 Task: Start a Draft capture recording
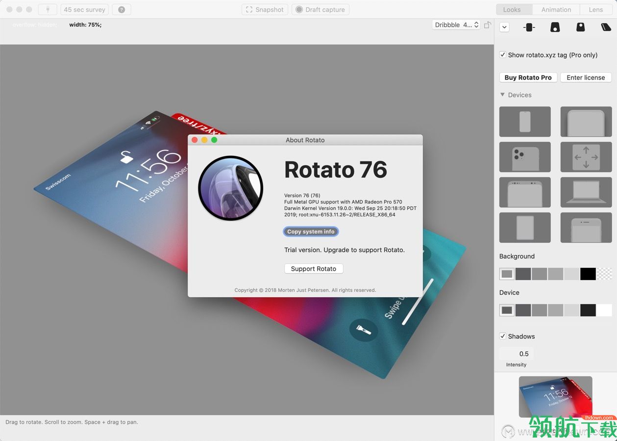tap(320, 9)
